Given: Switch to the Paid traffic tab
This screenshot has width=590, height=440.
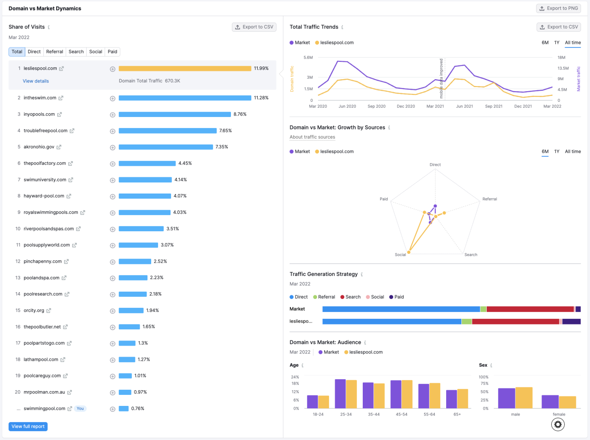Looking at the screenshot, I should [x=112, y=52].
